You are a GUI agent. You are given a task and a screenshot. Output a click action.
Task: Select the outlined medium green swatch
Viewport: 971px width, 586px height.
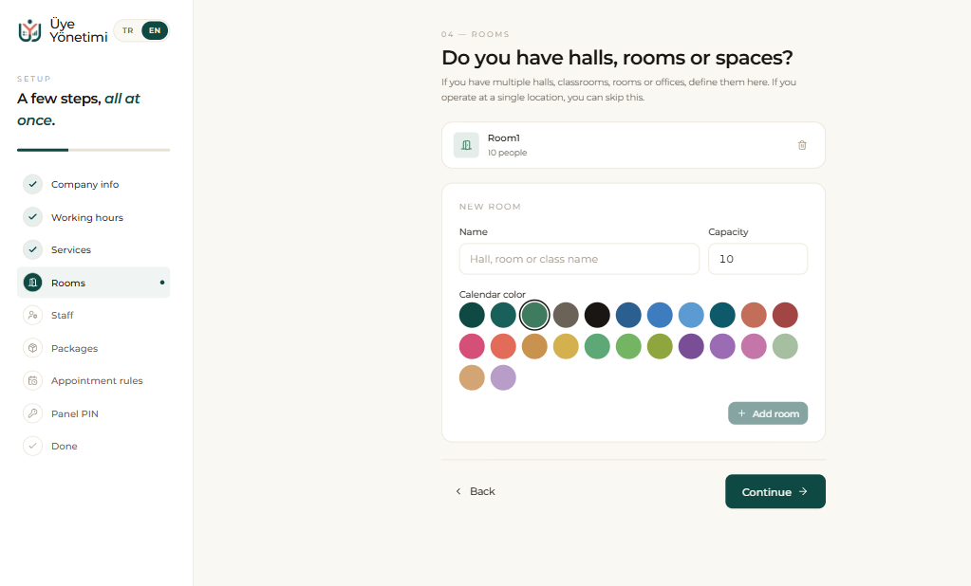coord(534,315)
